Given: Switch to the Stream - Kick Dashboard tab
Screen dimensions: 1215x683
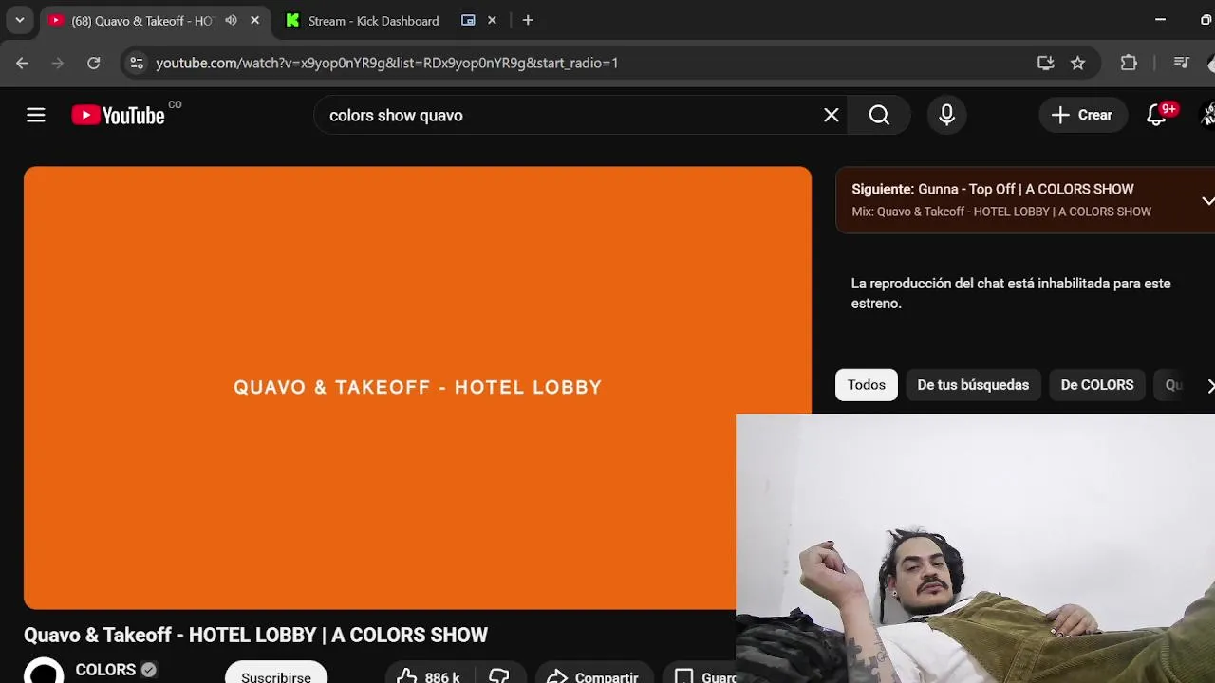Looking at the screenshot, I should click(x=373, y=20).
